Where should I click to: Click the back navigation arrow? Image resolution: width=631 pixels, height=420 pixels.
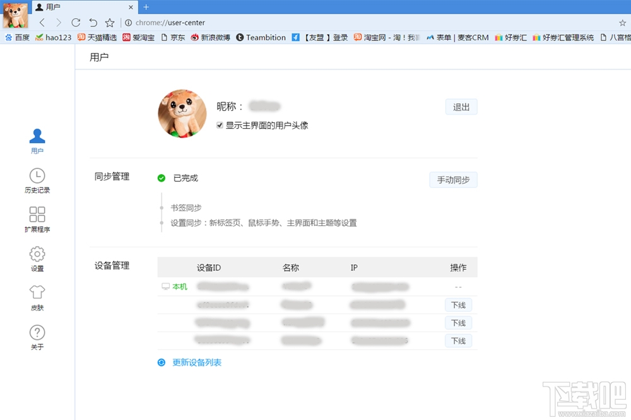(42, 22)
